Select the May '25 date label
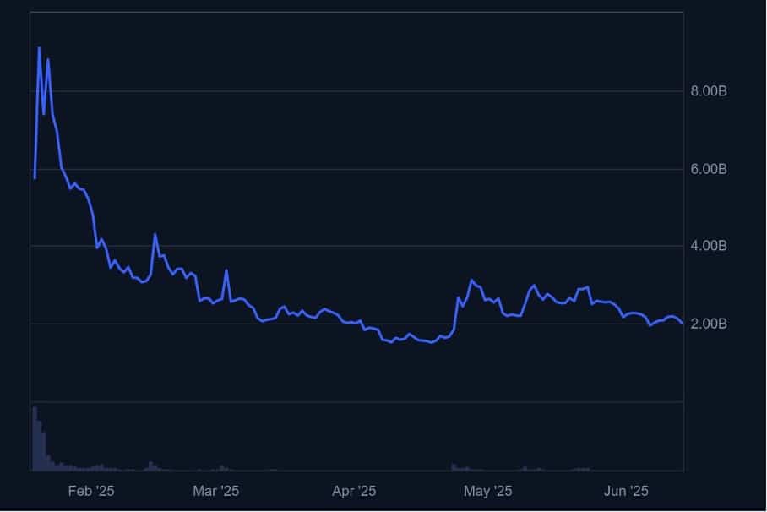The image size is (767, 512). pyautogui.click(x=488, y=491)
